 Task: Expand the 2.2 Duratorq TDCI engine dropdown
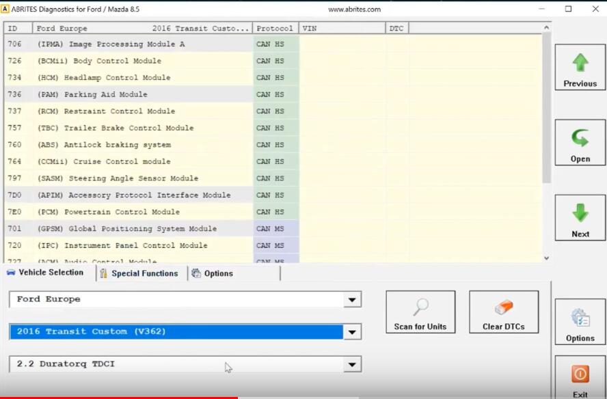[x=352, y=365]
